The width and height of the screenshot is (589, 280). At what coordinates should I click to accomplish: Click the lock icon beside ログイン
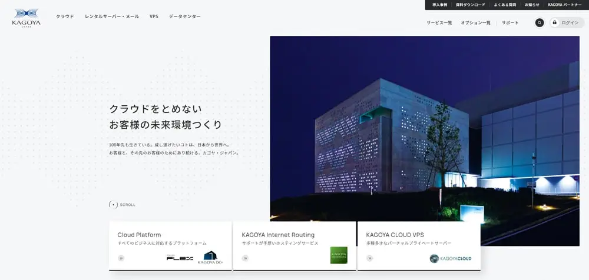click(x=555, y=22)
